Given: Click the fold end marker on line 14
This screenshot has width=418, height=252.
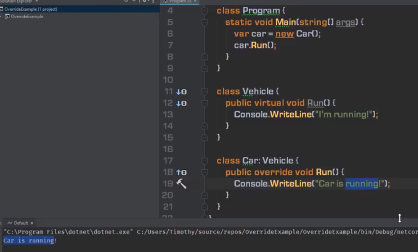Looking at the screenshot, I should [204, 126].
